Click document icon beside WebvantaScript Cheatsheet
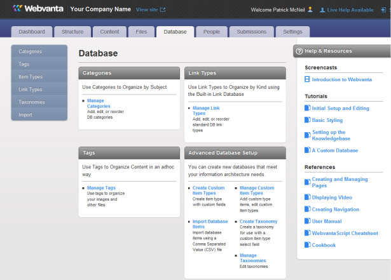Image resolution: width=391 pixels, height=280 pixels. (308, 232)
